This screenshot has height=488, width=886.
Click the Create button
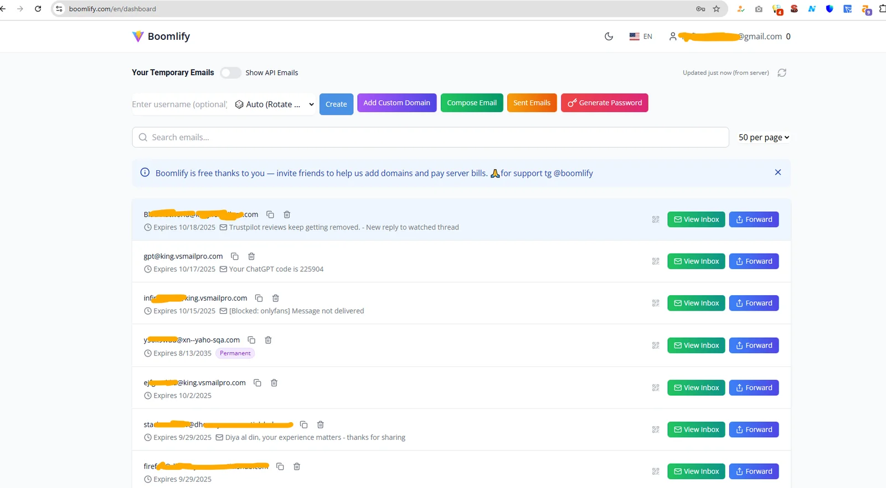[336, 104]
